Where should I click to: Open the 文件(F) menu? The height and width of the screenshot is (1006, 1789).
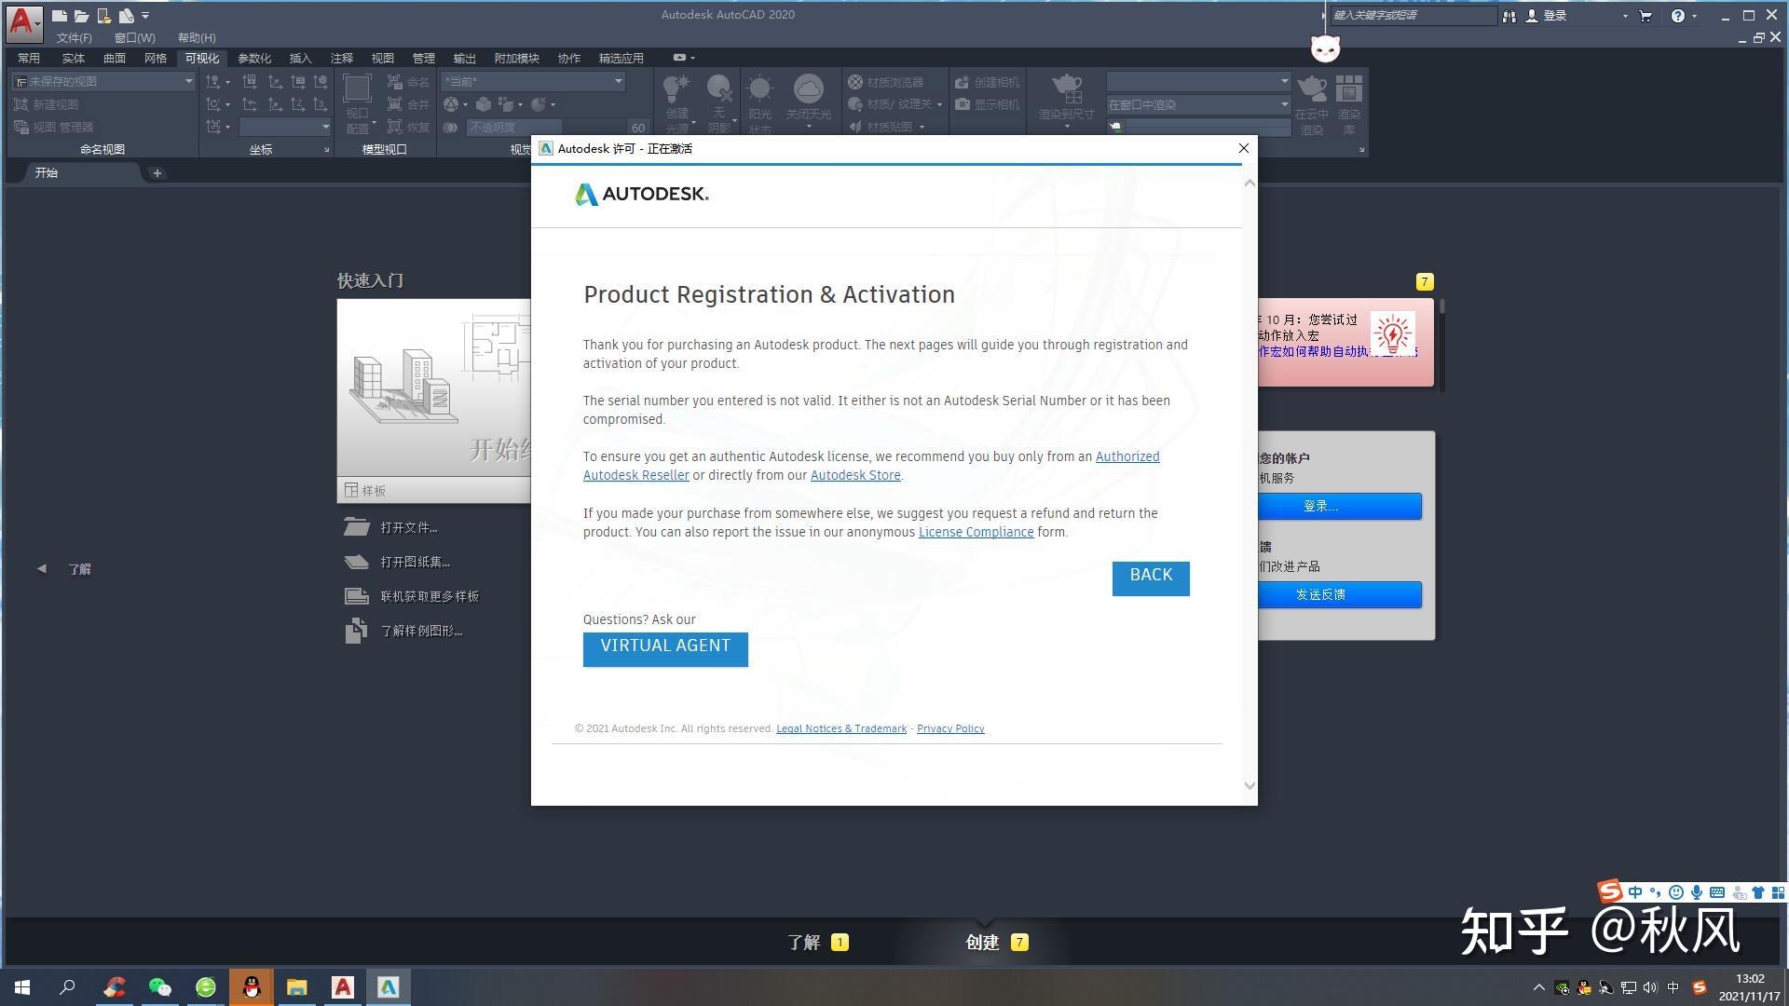(74, 38)
